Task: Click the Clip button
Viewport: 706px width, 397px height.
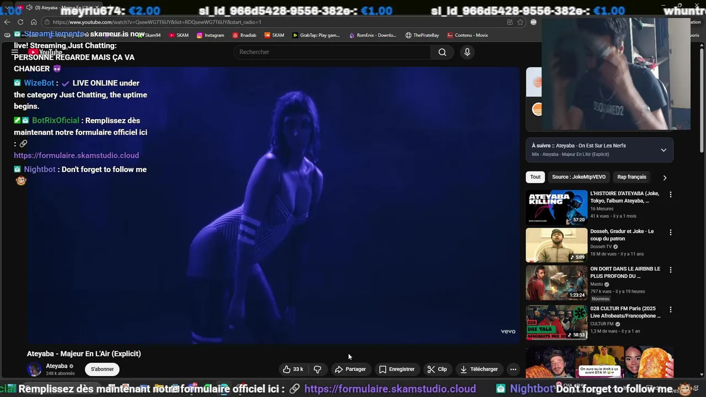Action: click(x=437, y=369)
